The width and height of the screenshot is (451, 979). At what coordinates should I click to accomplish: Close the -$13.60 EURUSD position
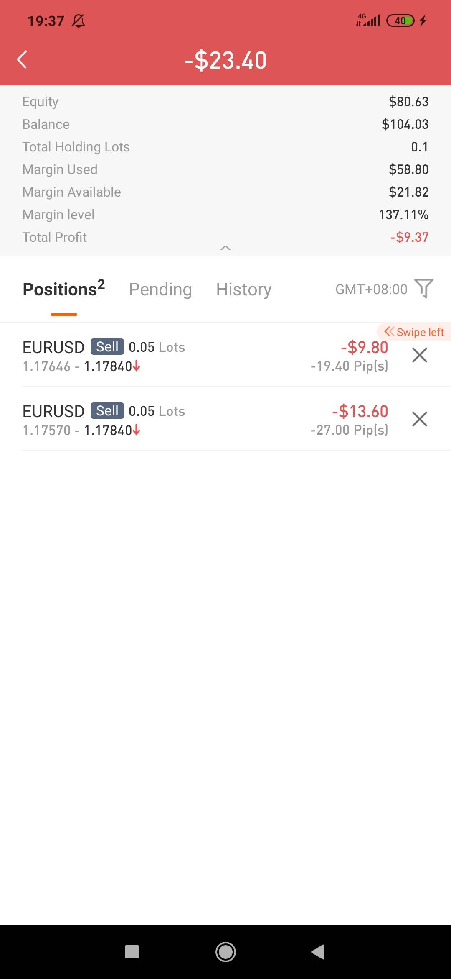[419, 419]
